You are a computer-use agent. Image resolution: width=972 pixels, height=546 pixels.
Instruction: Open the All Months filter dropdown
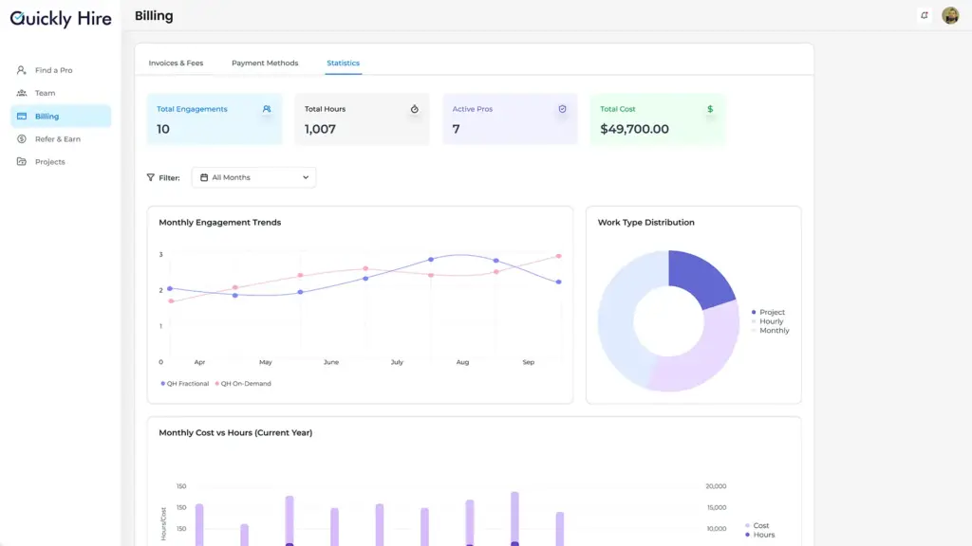point(253,177)
